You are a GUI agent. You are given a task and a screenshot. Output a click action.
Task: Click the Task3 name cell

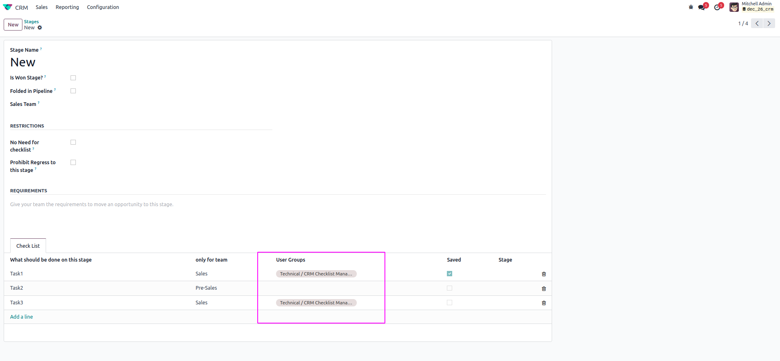click(17, 303)
